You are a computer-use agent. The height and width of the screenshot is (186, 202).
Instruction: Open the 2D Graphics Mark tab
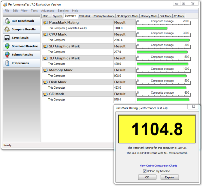[104, 16]
